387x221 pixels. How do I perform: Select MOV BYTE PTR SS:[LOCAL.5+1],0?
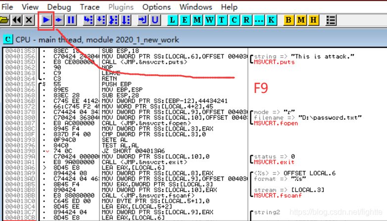point(155,201)
